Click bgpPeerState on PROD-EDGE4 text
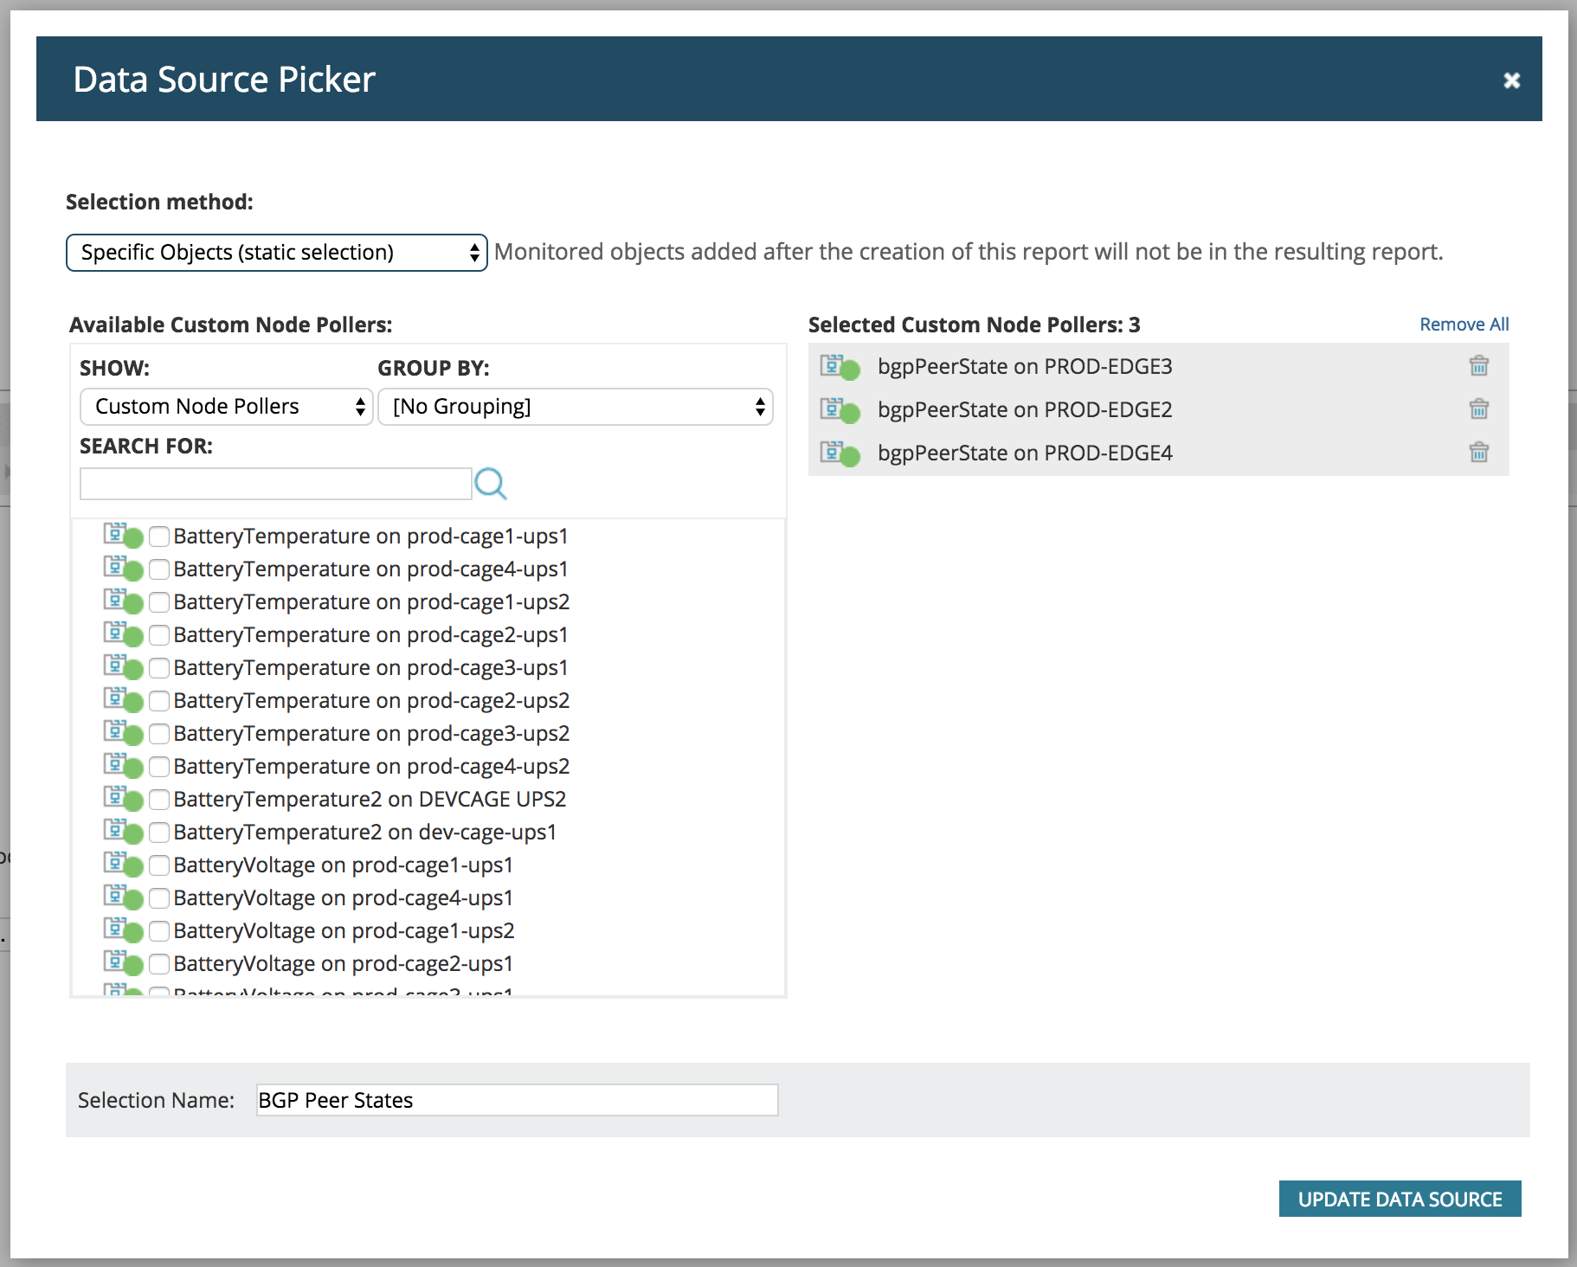 click(x=1025, y=453)
